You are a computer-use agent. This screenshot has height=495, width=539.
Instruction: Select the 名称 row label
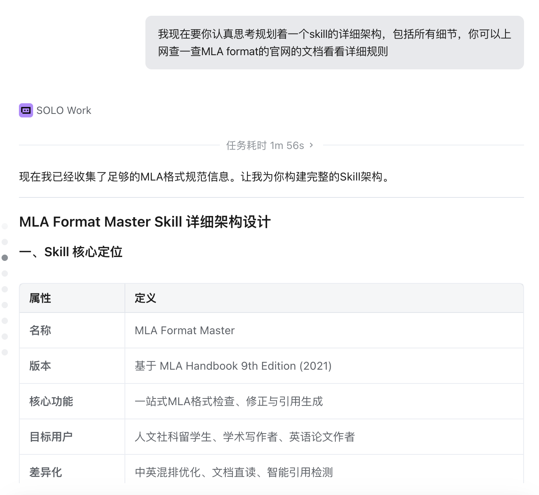[40, 330]
